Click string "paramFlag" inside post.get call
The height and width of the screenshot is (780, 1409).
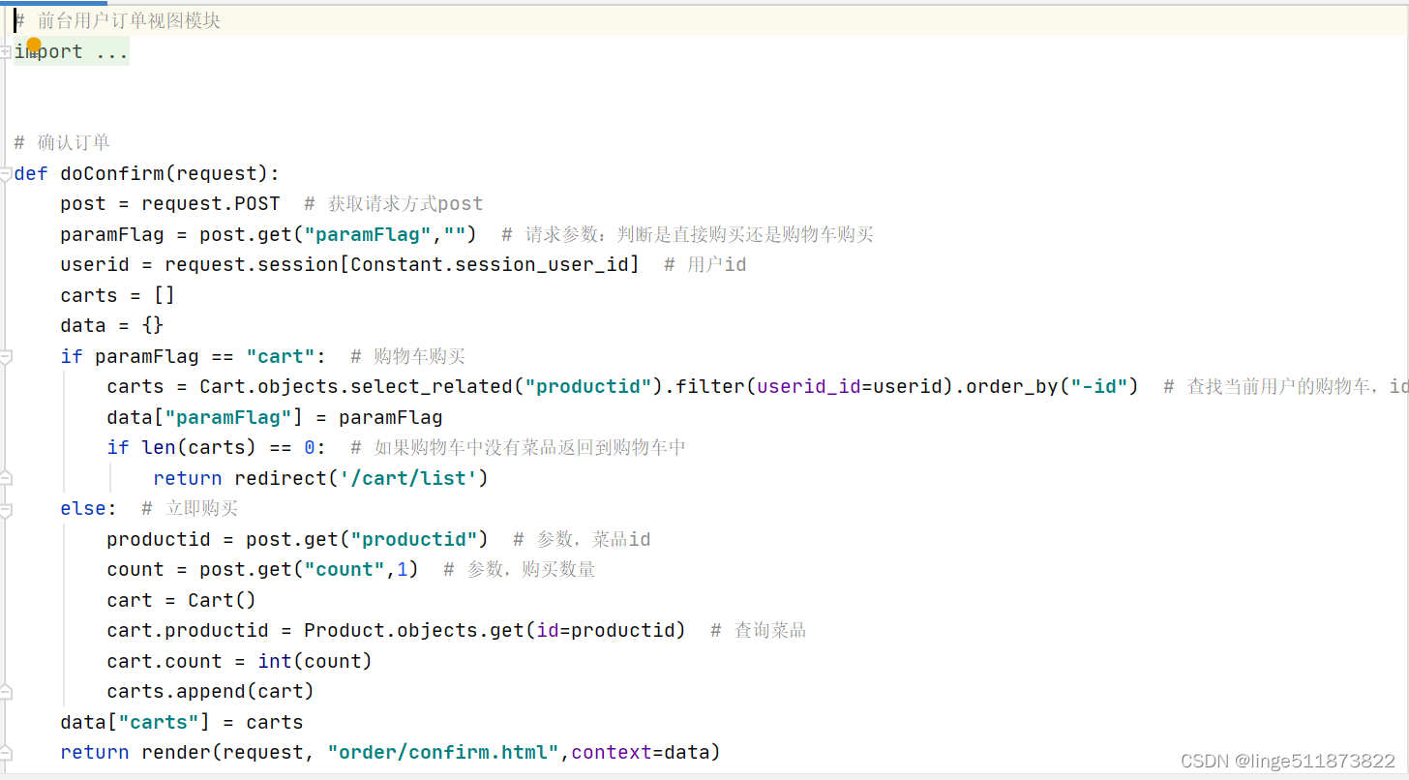[x=369, y=234]
